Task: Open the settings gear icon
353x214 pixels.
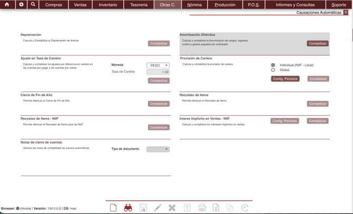Action: [x=21, y=5]
